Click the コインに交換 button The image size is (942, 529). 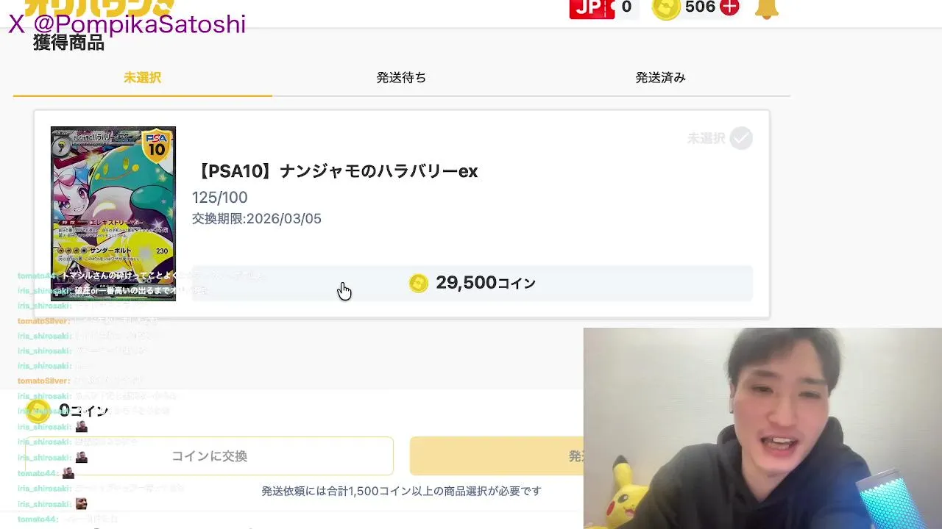[209, 456]
